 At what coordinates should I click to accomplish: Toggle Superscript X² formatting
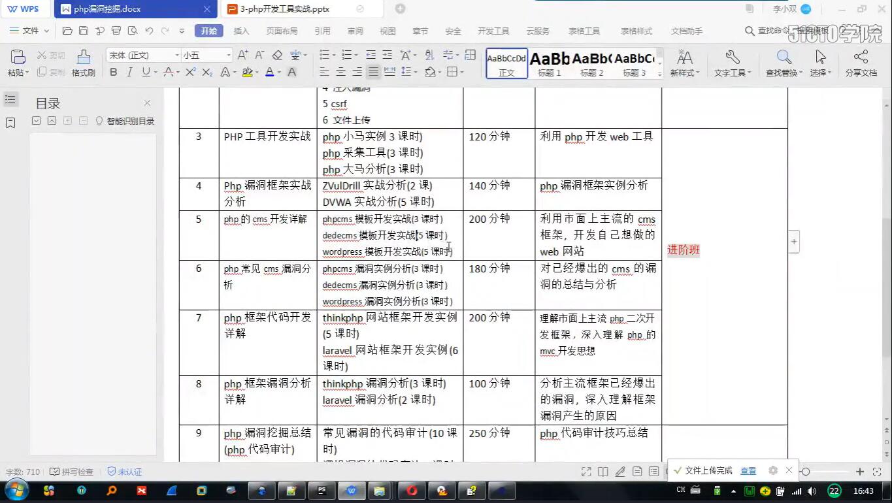point(191,72)
